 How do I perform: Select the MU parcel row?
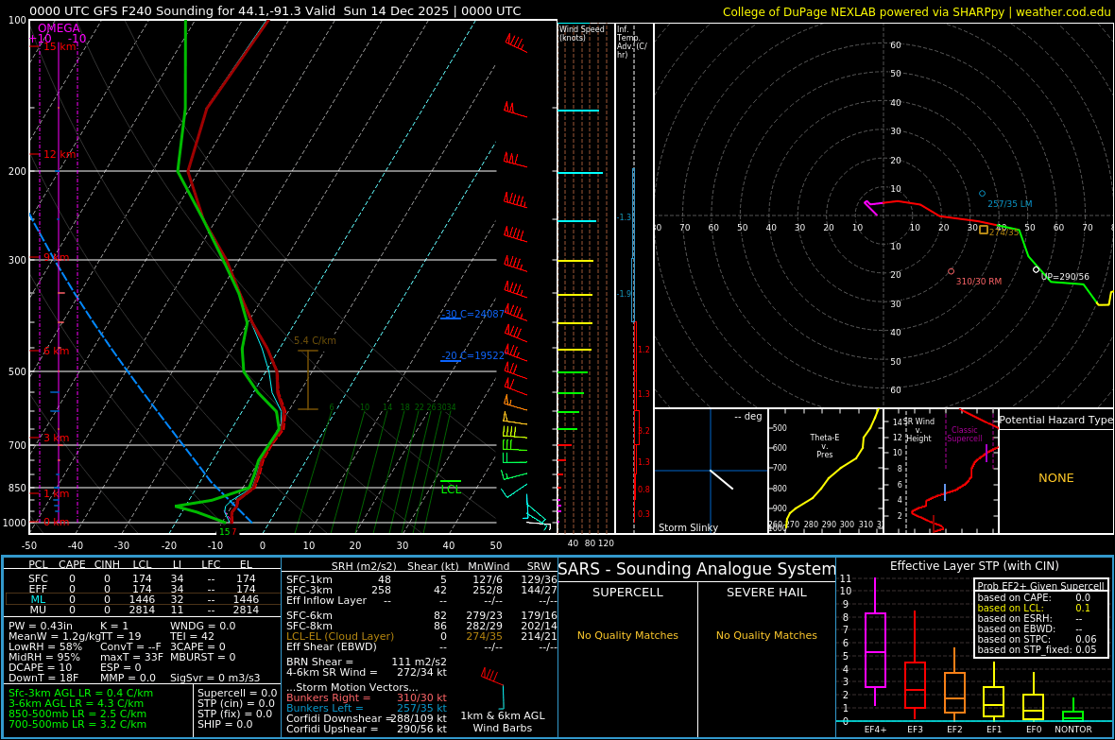pos(143,610)
